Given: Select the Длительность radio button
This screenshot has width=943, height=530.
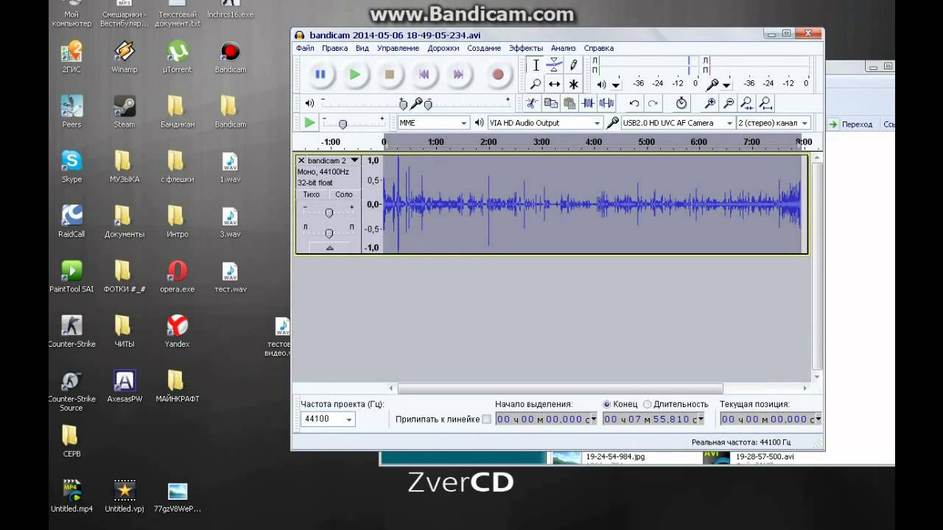Looking at the screenshot, I should [648, 404].
